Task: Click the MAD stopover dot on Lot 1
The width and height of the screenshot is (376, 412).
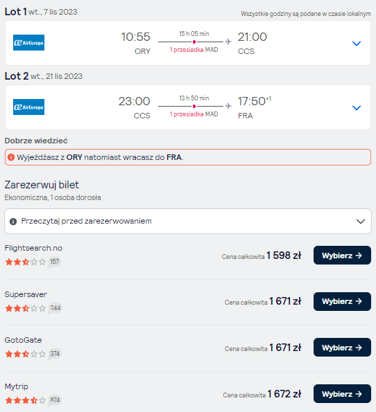Action: point(194,42)
